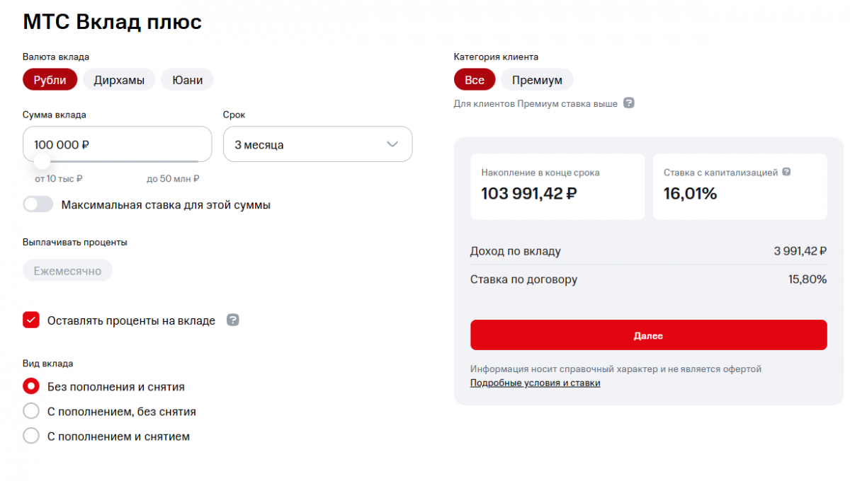The image size is (850, 481).
Task: Open help icon beside Оставлять проценты на вкладе
Action: (233, 320)
